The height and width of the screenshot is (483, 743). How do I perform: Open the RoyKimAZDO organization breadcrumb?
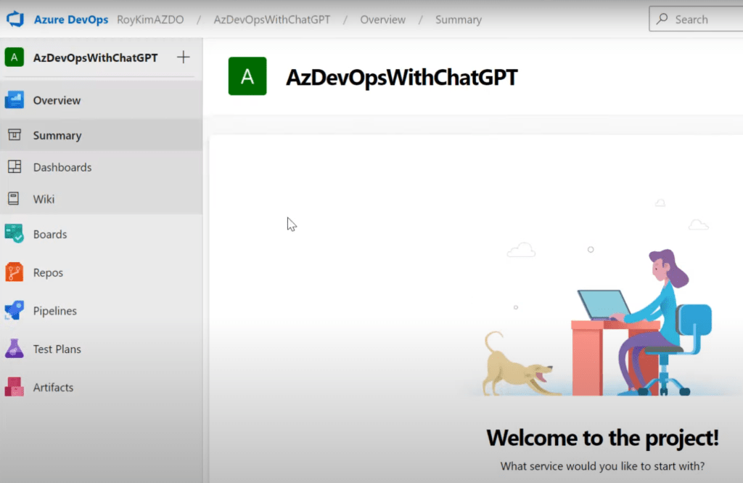coord(150,20)
